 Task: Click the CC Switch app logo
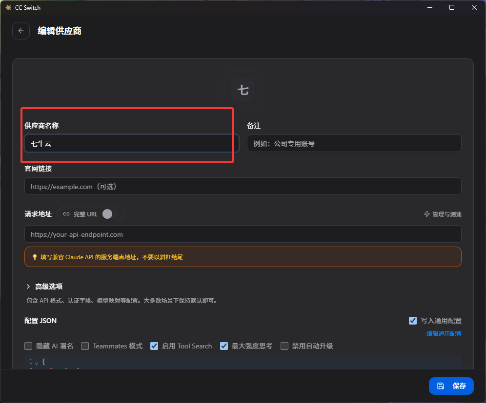pos(8,7)
